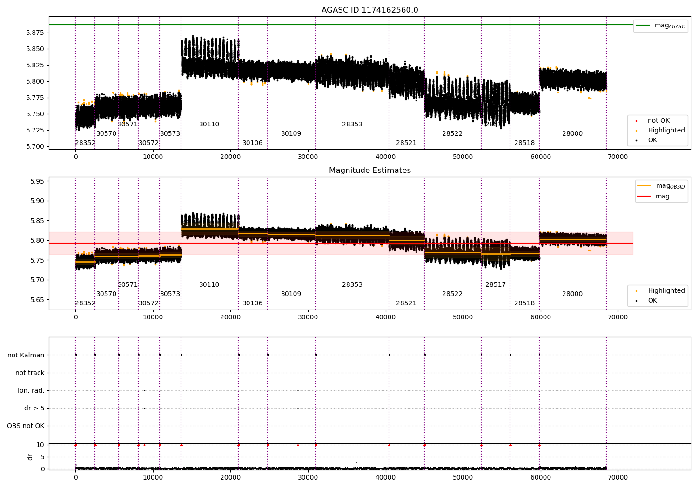The width and height of the screenshot is (698, 488).
Task: Click obsid label 28352 in Magnitude Estimates plot
Action: click(x=85, y=303)
